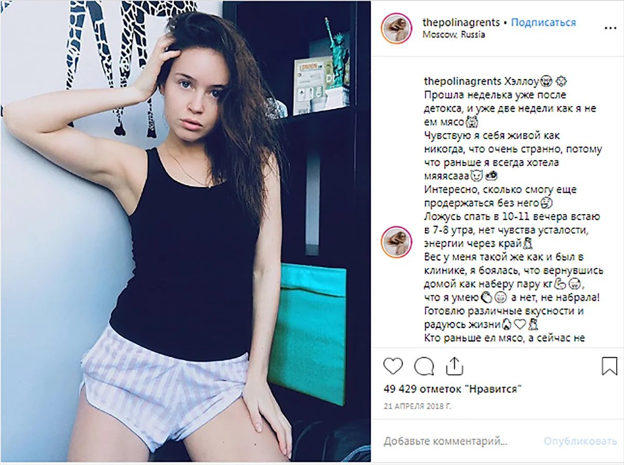624x465 pixels.
Task: Click the Statue of Liberty figurine in photo
Action: (336, 54)
